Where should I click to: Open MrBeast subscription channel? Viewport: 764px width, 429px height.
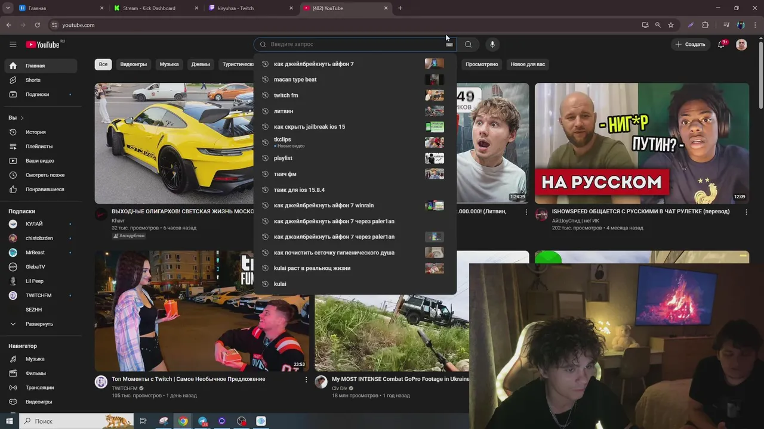[41, 252]
